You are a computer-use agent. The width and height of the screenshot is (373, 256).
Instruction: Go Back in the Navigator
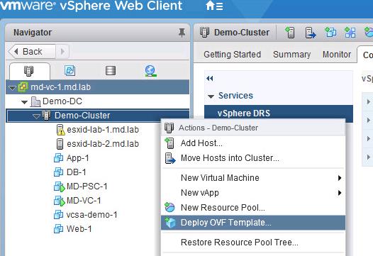[32, 51]
